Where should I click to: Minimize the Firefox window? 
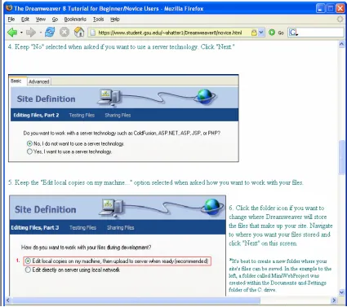point(321,8)
